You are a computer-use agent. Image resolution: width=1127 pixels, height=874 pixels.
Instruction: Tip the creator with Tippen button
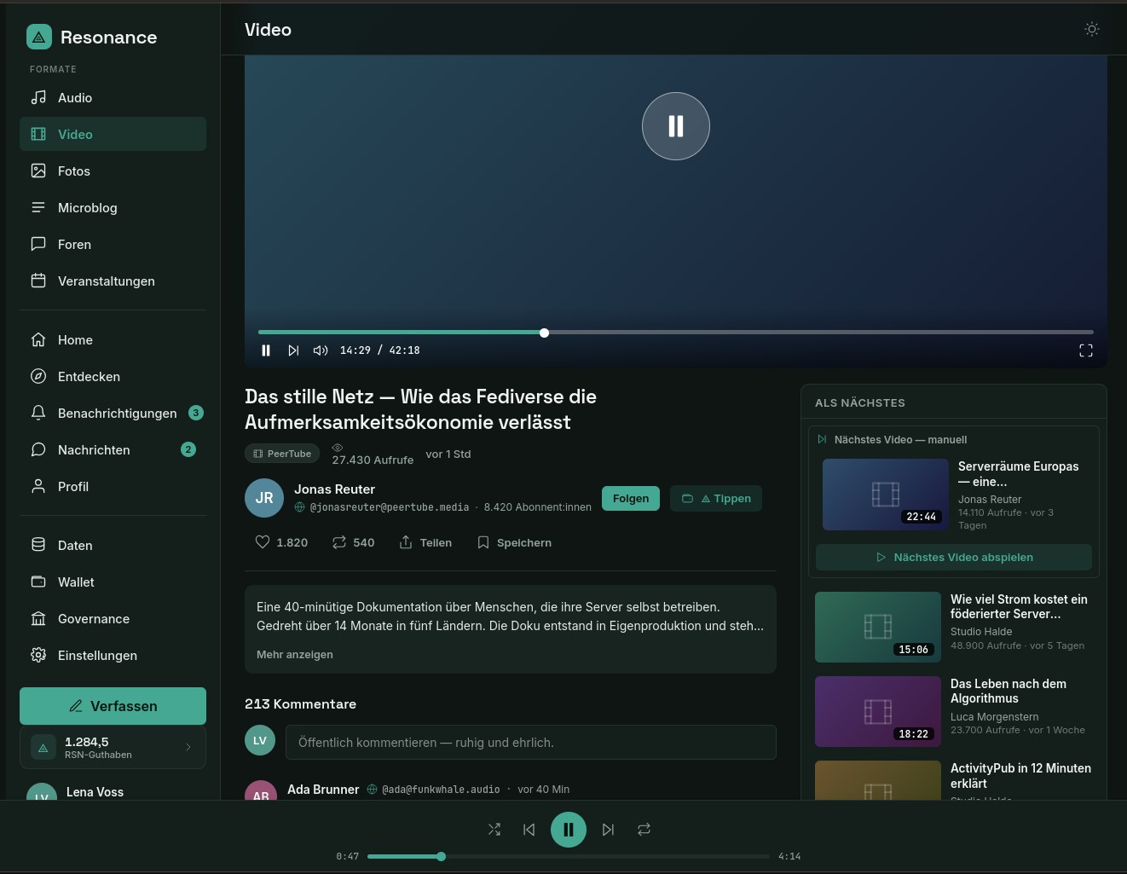point(716,499)
